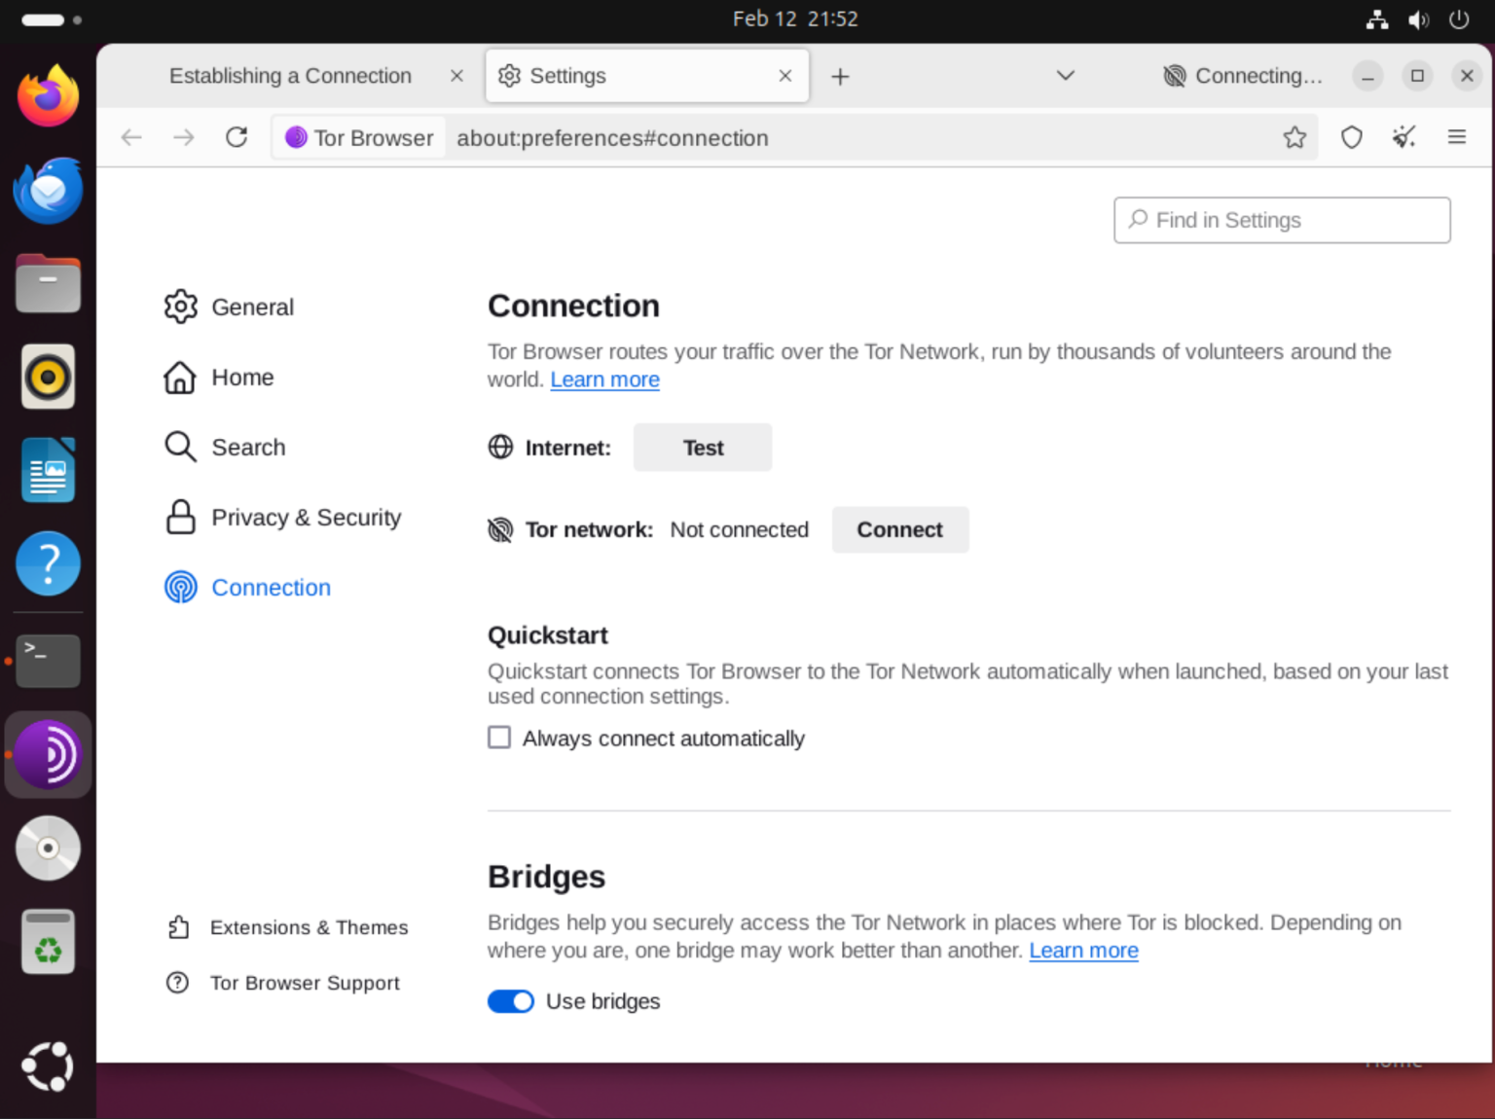
Task: Open the list of all tabs dropdown
Action: 1066,76
